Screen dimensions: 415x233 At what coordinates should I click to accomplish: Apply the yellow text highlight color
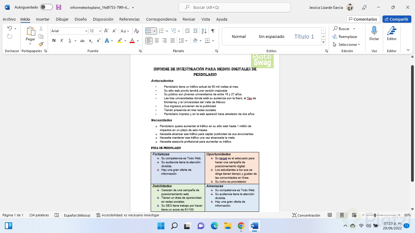coord(120,41)
